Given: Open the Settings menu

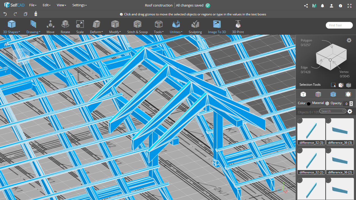Looking at the screenshot, I should [x=79, y=5].
